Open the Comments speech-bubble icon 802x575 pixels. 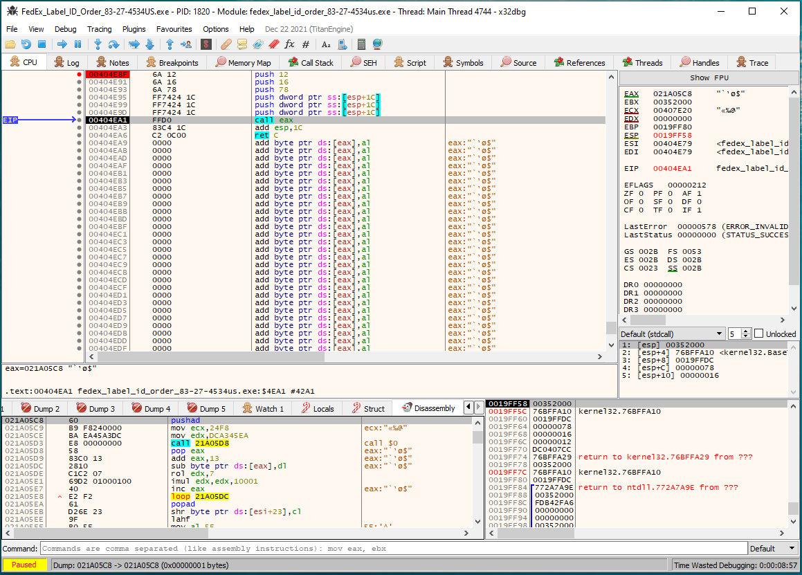click(242, 44)
